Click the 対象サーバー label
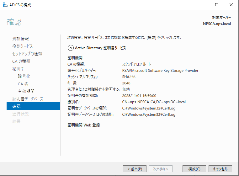Image resolution: width=239 pixels, height=176 pixels. (x=221, y=18)
